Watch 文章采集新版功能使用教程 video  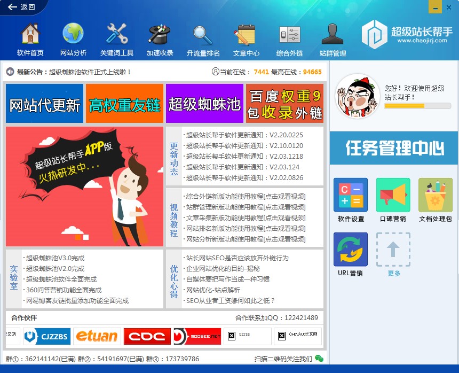[x=246, y=218]
